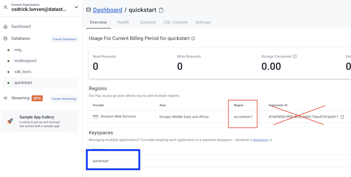This screenshot has height=177, width=351.
Task: Open the Streaming sidebar section
Action: point(20,98)
